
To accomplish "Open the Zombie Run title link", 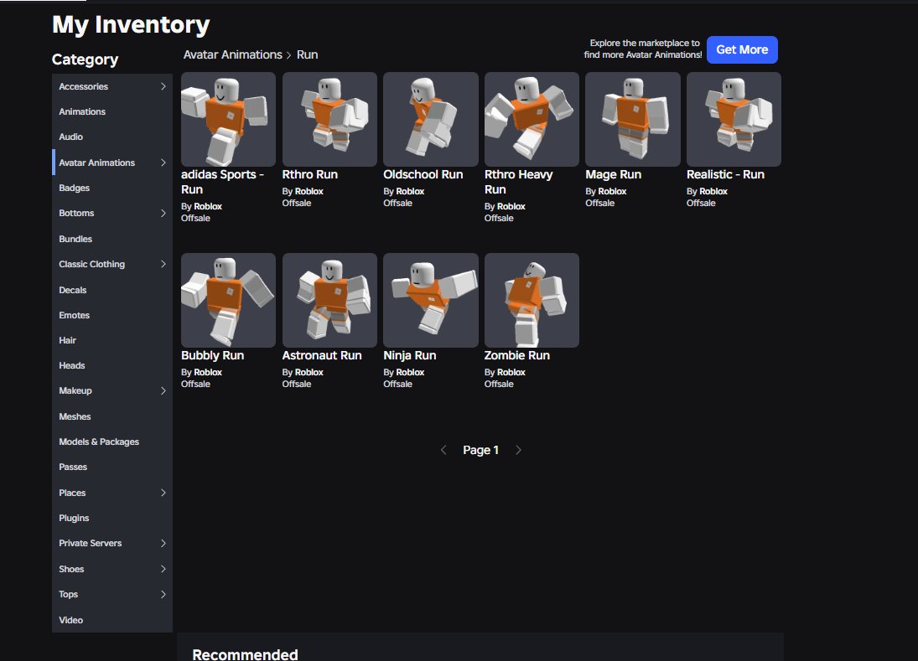I will point(517,355).
